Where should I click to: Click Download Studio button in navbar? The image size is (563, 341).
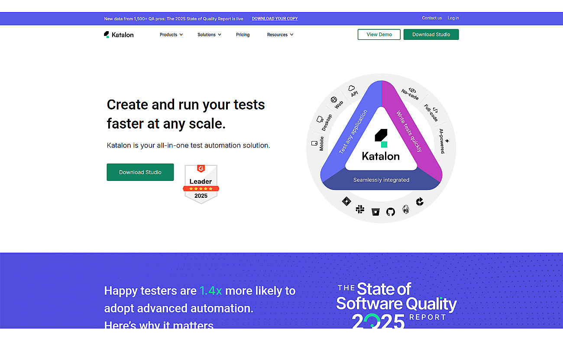[431, 35]
